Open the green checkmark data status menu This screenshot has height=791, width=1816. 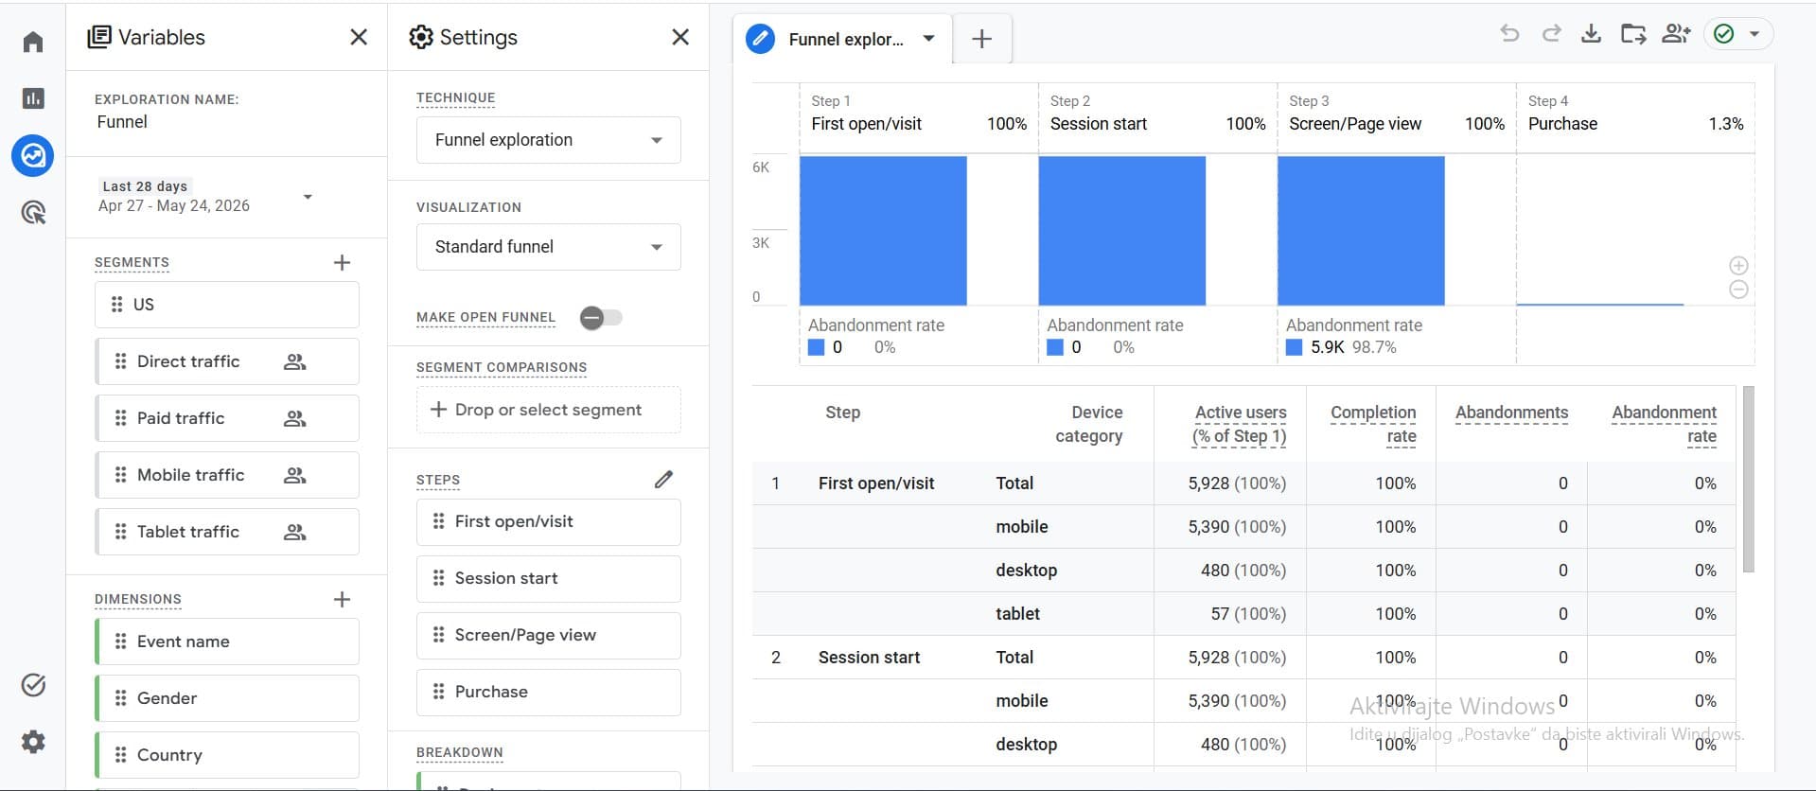pyautogui.click(x=1738, y=34)
